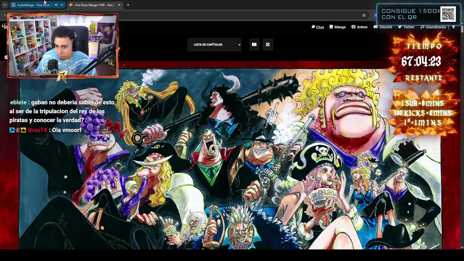Screen dimensions: 464x261
Task: Expand the Lista de Capítulos dropdown
Action: pyautogui.click(x=214, y=45)
